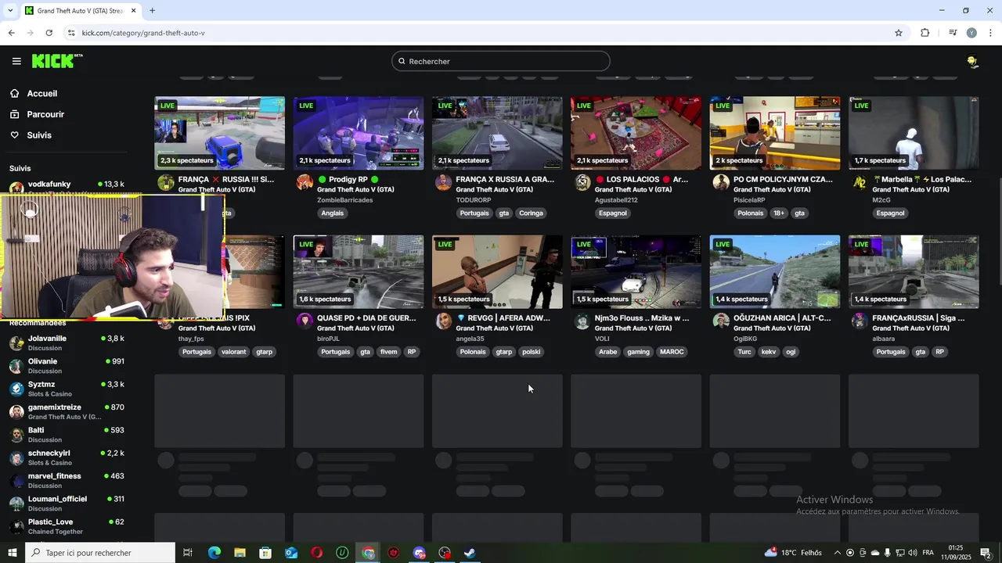Open Task View in taskbar
1002x563 pixels.
tap(188, 553)
